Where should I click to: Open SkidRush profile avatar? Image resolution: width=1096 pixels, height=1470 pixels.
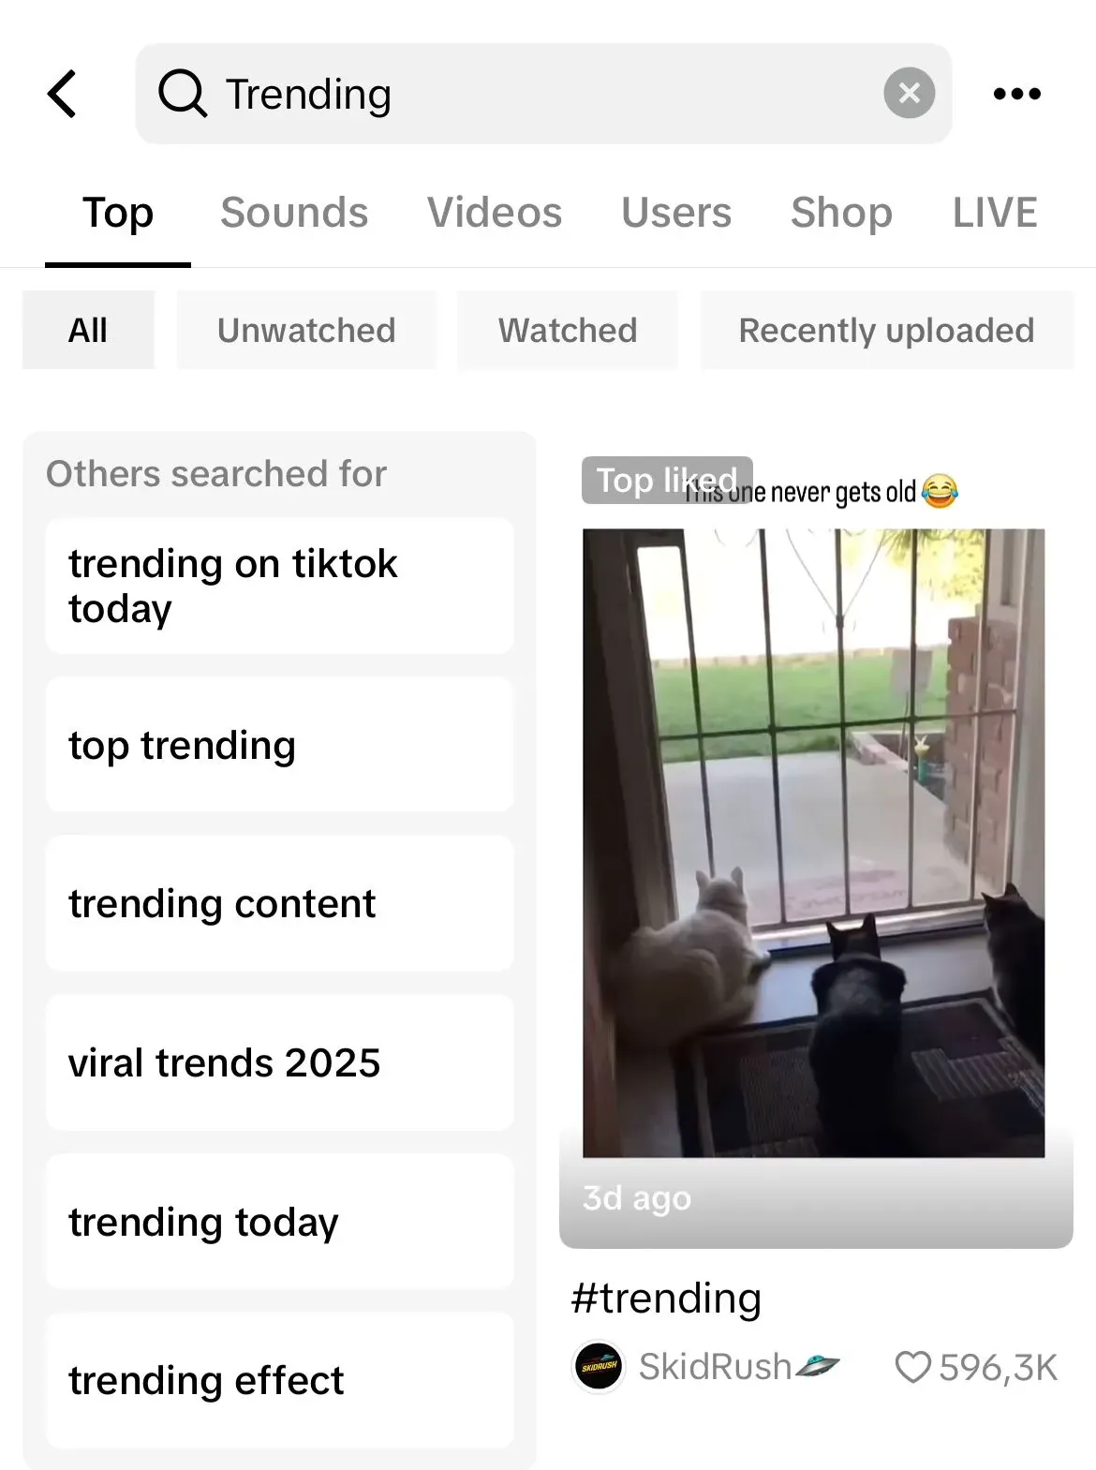click(599, 1367)
